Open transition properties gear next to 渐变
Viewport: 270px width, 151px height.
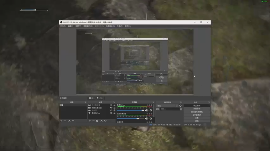pos(180,106)
